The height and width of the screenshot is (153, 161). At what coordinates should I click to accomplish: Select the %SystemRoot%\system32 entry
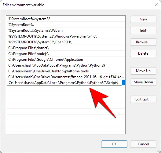66,19
